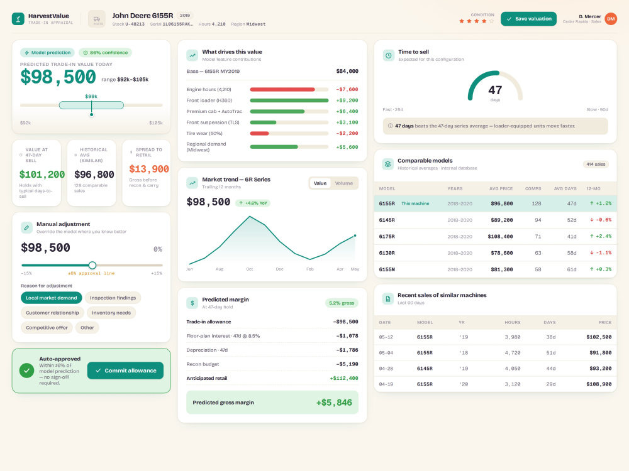Image resolution: width=629 pixels, height=471 pixels.
Task: Click the DM user avatar
Action: 611,19
